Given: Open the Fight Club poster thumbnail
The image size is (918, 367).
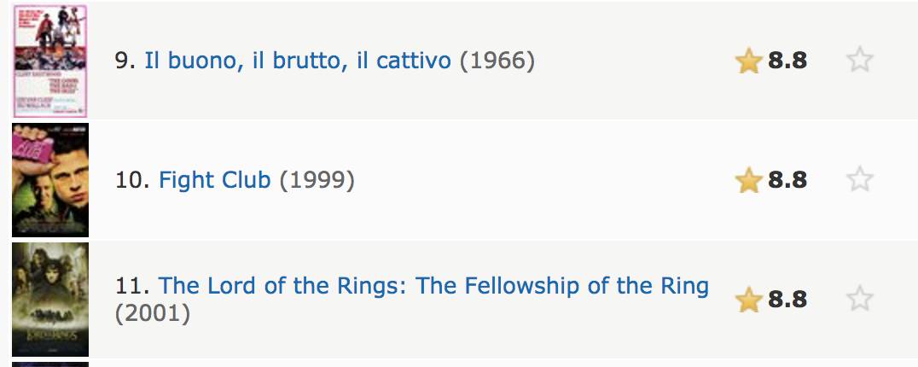Looking at the screenshot, I should point(50,180).
